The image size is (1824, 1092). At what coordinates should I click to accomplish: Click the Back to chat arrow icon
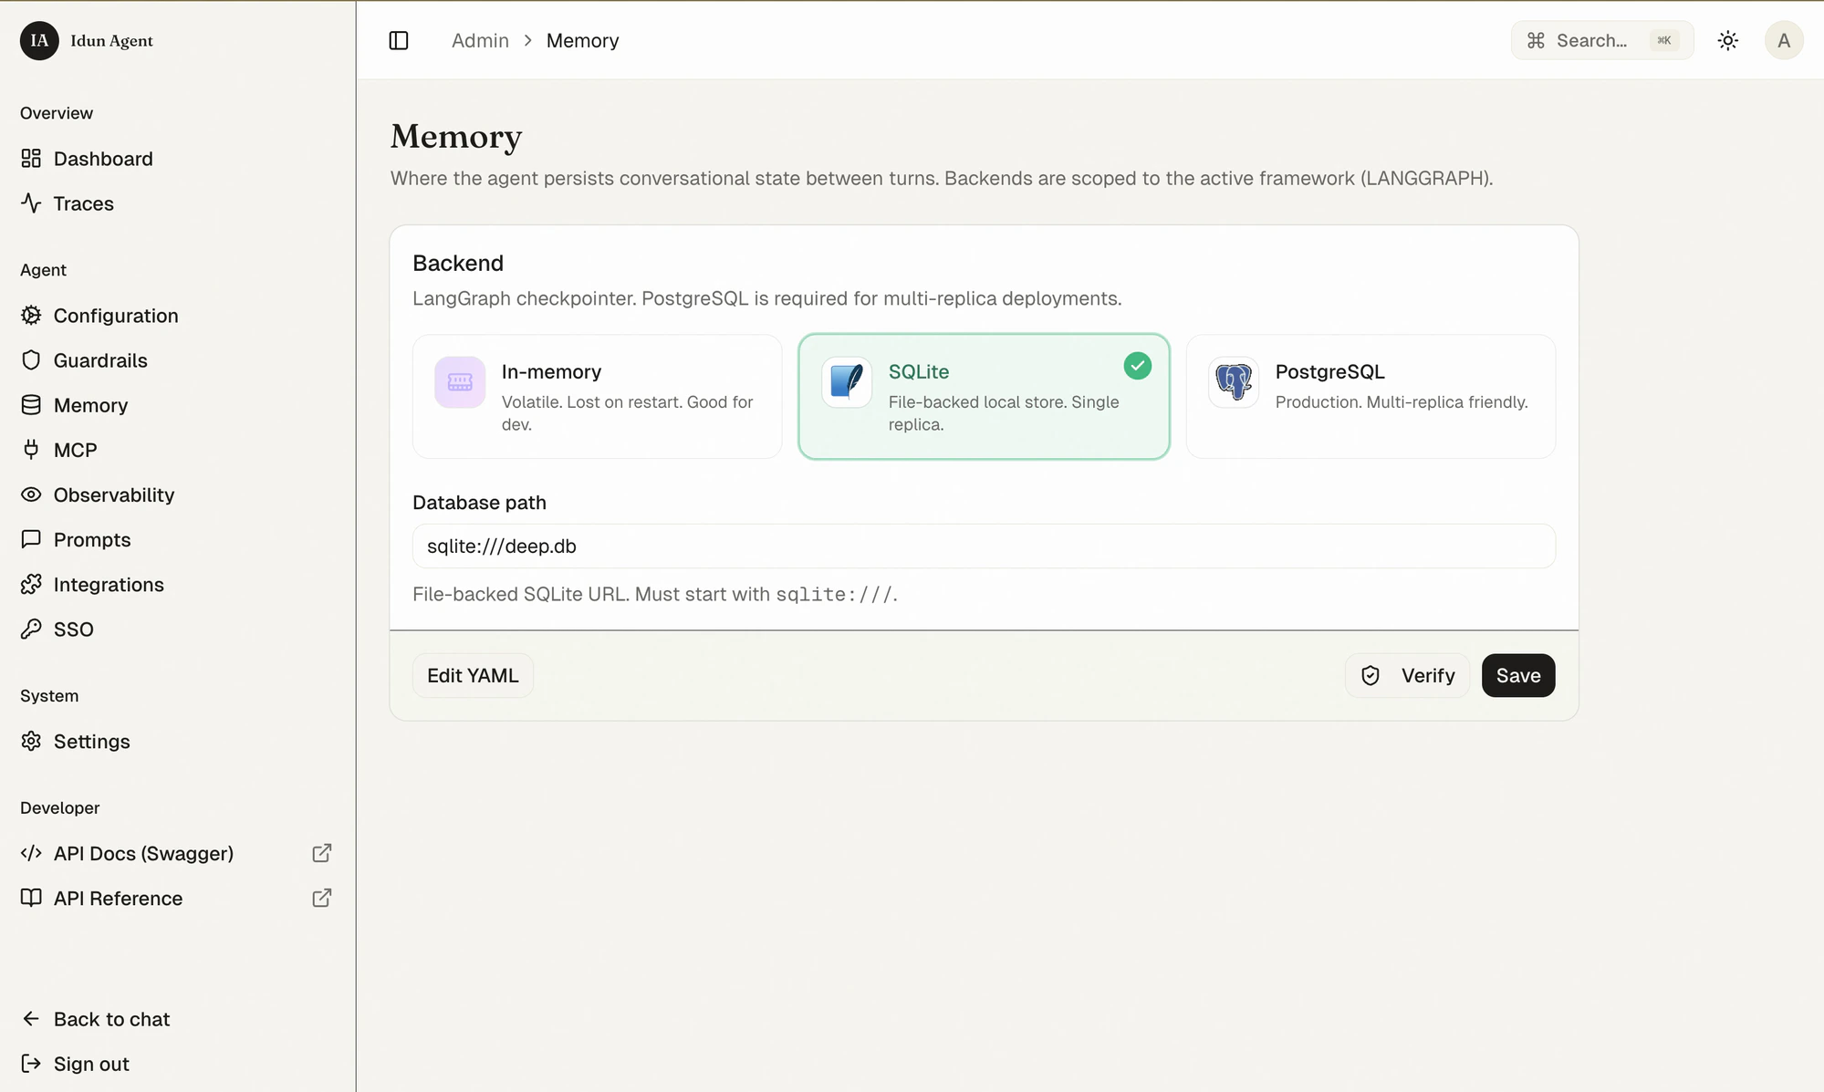pyautogui.click(x=31, y=1019)
